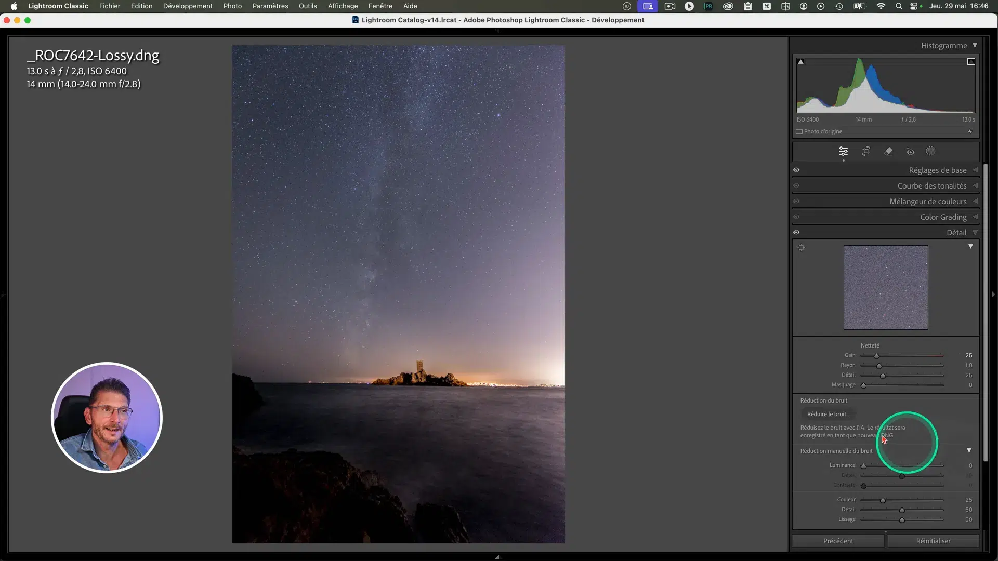
Task: Click the Réduire le bruit... button
Action: [x=828, y=414]
